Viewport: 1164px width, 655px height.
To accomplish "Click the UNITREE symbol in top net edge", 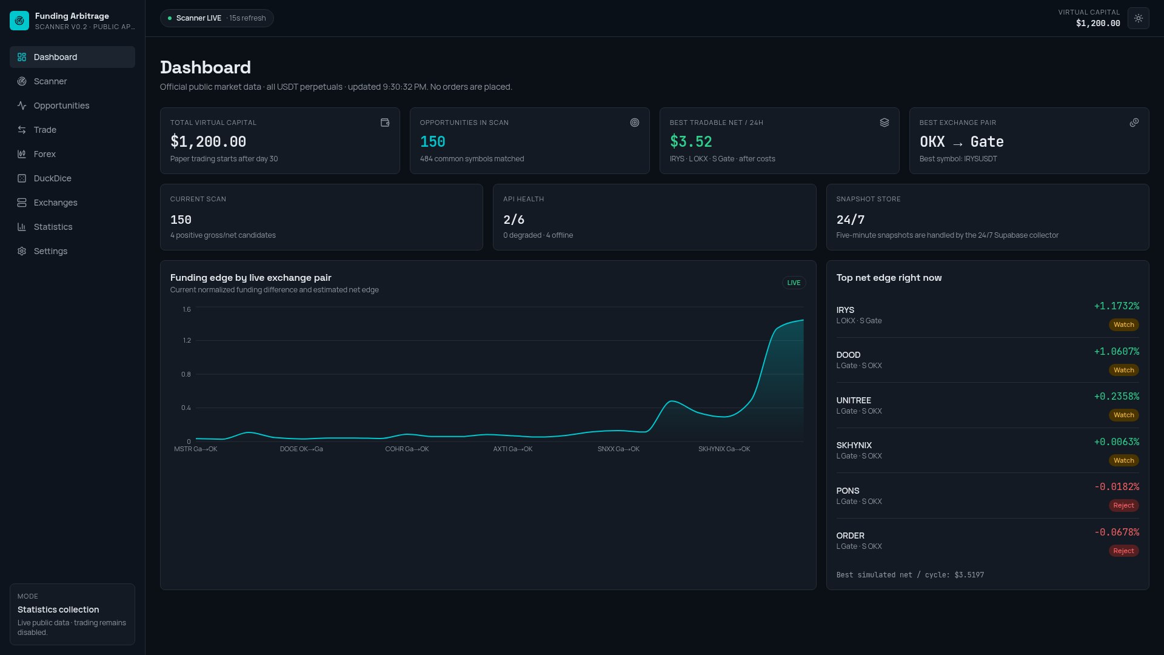I will coord(854,400).
